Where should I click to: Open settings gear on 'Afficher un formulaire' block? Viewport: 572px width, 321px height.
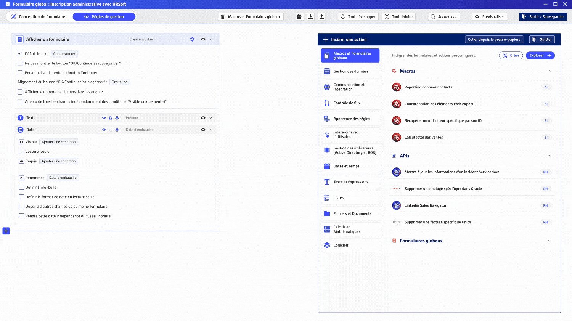tap(193, 39)
